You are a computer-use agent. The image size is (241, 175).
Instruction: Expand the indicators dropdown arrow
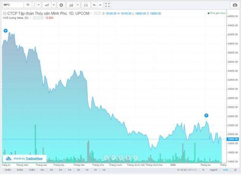pos(78,5)
